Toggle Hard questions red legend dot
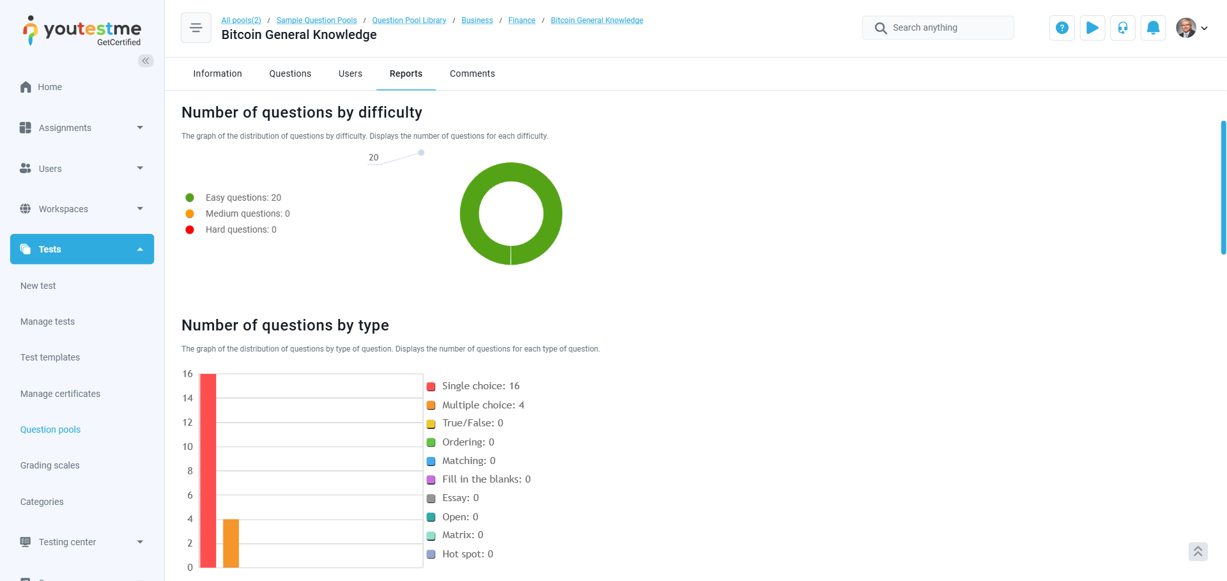 (190, 229)
